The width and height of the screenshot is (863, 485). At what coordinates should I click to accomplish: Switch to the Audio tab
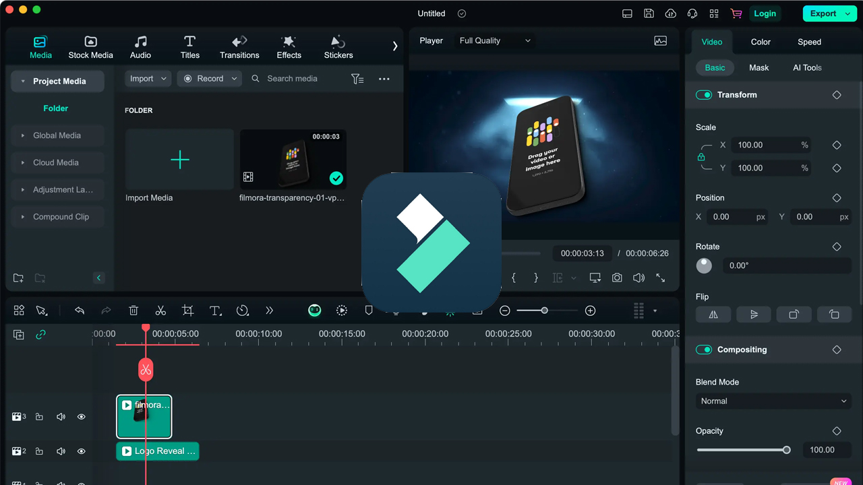[140, 47]
